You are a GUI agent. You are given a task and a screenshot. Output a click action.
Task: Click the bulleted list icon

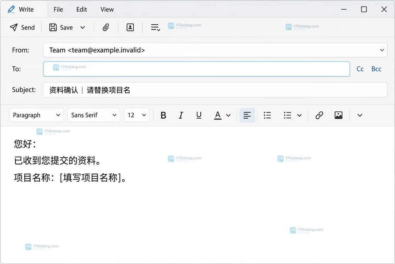267,115
